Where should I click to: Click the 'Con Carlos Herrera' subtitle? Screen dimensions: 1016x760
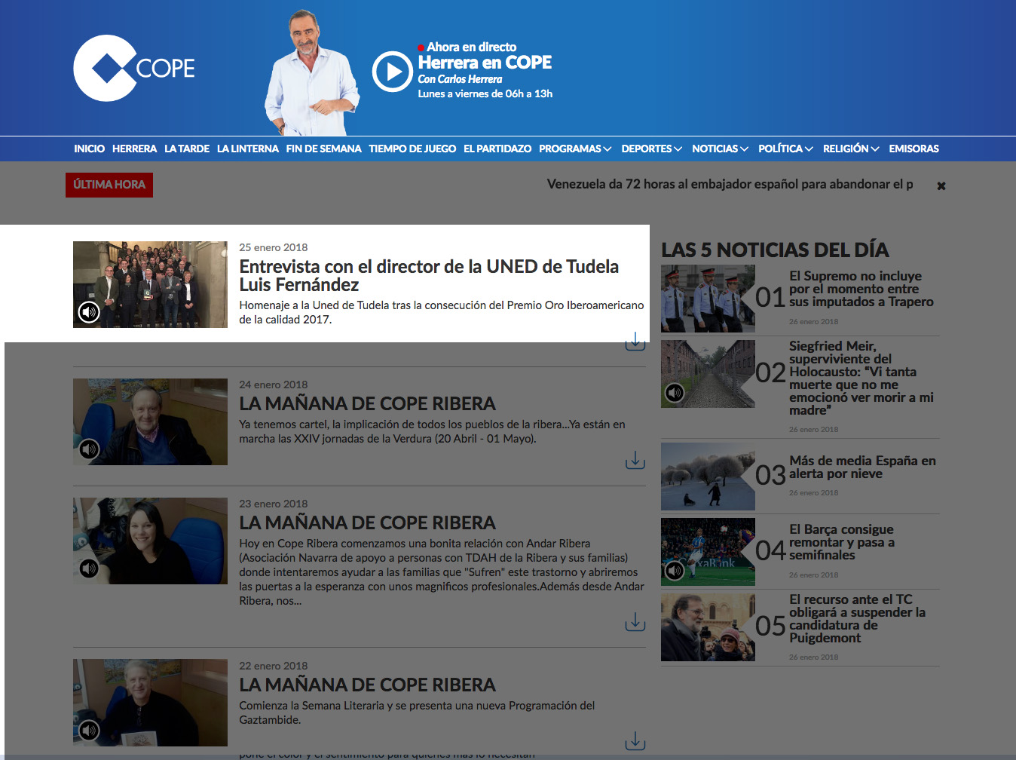pos(460,79)
